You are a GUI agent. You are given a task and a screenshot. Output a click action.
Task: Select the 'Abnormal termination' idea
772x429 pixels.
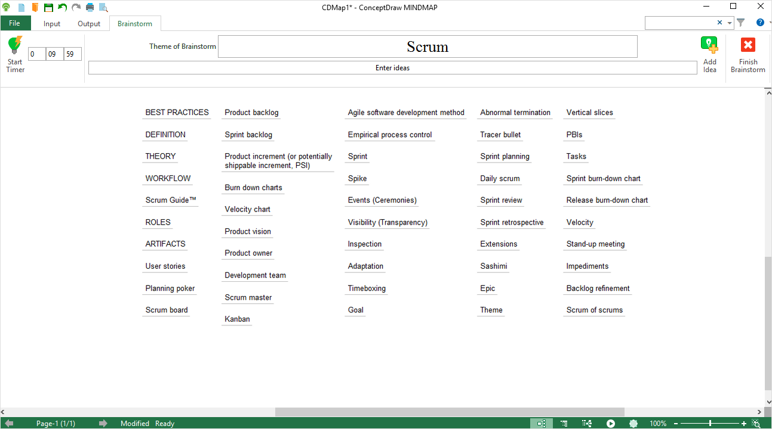[x=515, y=113]
